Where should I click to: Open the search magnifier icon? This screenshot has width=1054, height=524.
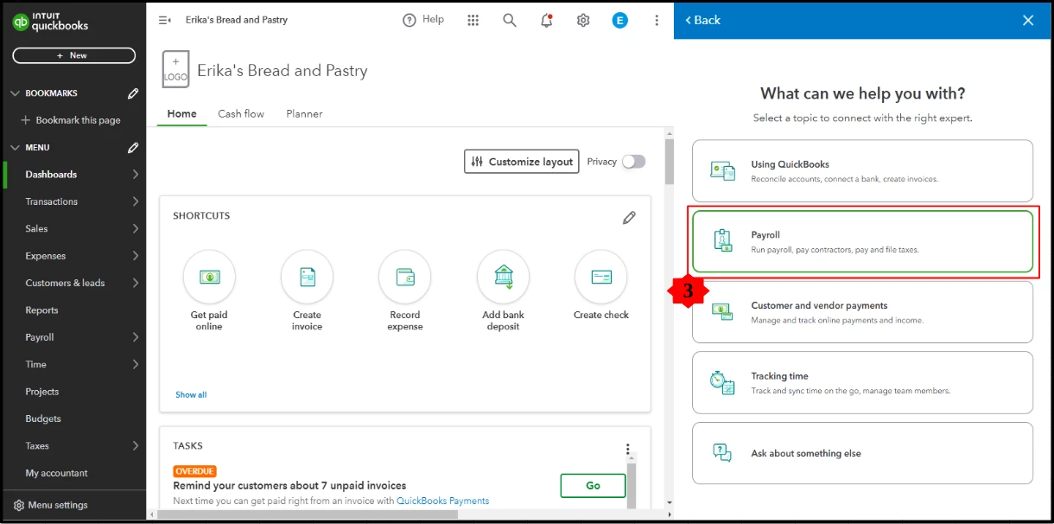tap(510, 20)
